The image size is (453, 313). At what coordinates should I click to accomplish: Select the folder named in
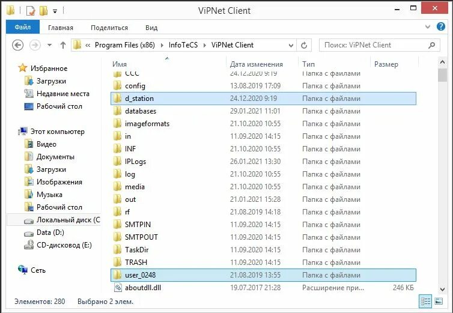coord(263,136)
